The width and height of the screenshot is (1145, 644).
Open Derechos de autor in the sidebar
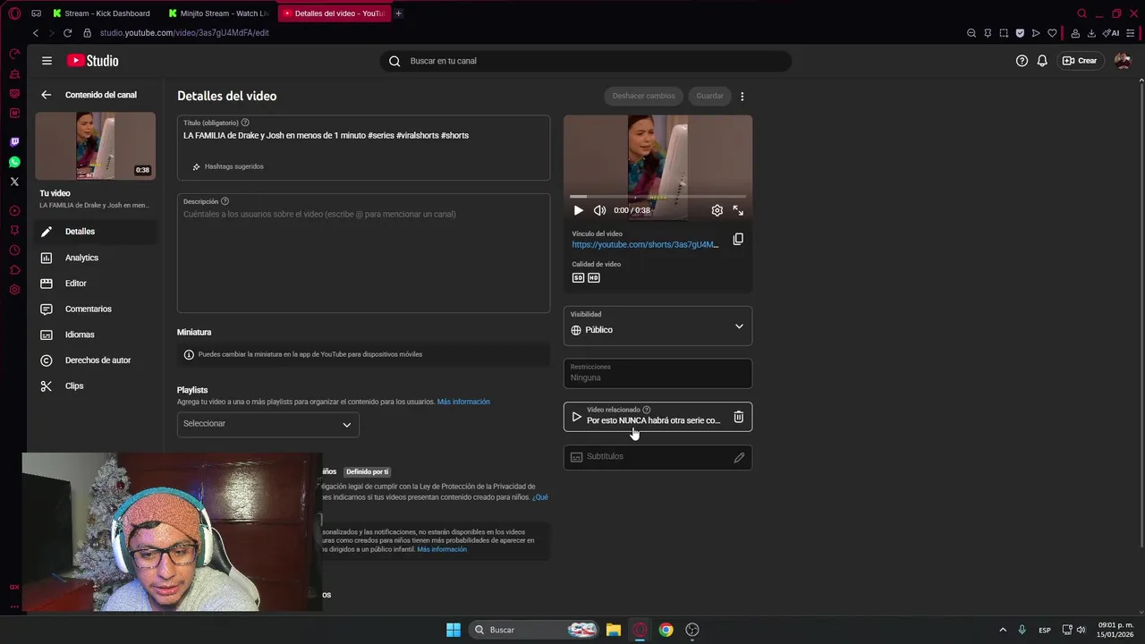95,360
